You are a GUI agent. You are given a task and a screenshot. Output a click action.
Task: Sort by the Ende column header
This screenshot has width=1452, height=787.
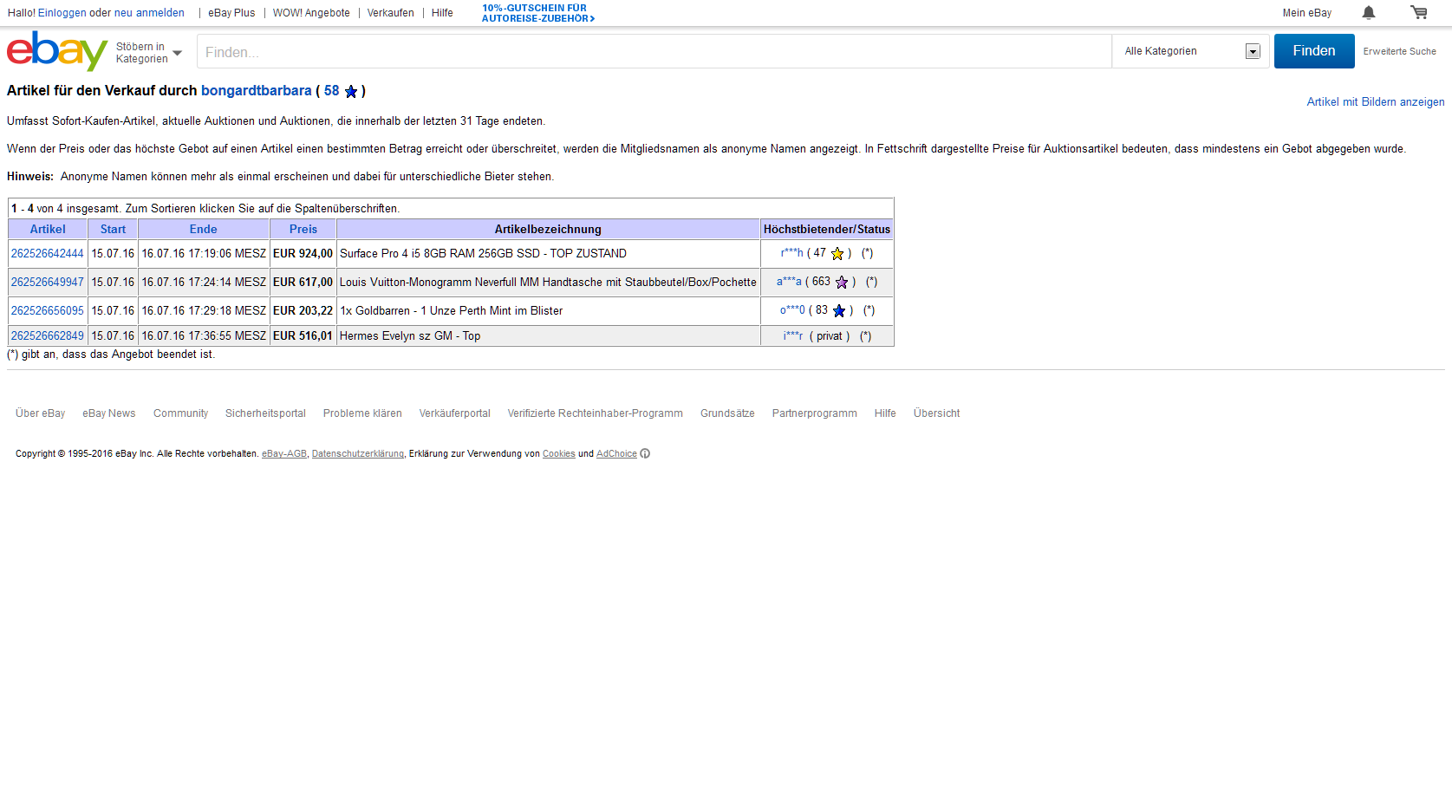tap(204, 230)
